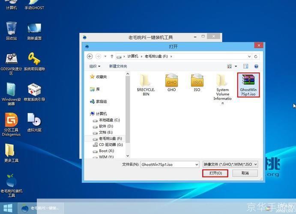Select the 分区工具 Diskgenius icon
296x214 pixels.
[11, 125]
